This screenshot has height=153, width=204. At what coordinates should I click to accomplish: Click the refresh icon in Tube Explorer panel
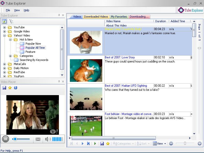[4, 22]
